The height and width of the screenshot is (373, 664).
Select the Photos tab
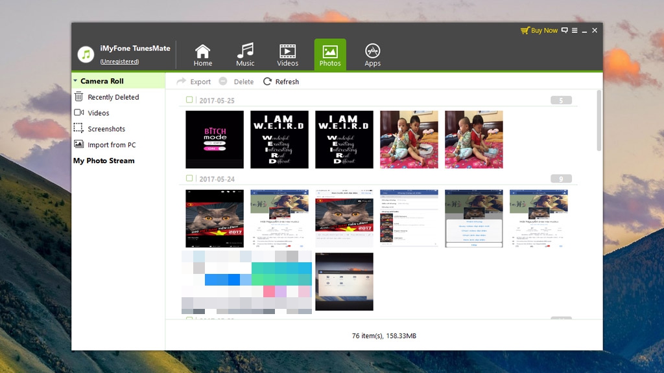pyautogui.click(x=330, y=55)
